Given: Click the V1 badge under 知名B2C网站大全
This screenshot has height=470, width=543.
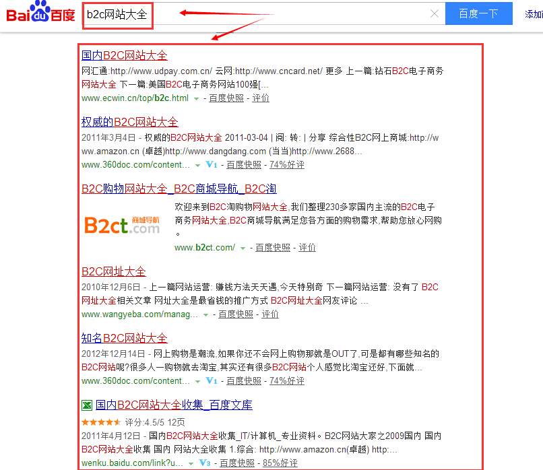Looking at the screenshot, I should point(212,380).
